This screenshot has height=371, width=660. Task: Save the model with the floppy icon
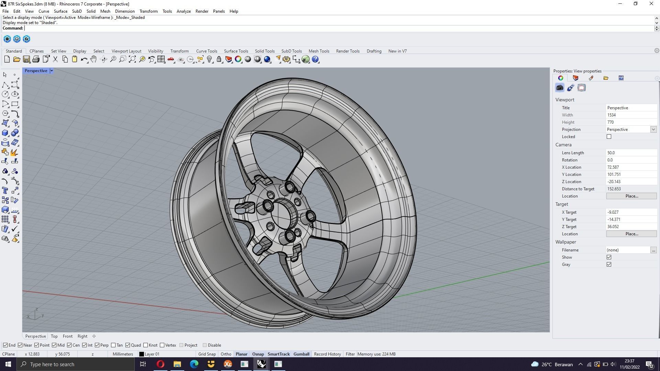click(26, 59)
